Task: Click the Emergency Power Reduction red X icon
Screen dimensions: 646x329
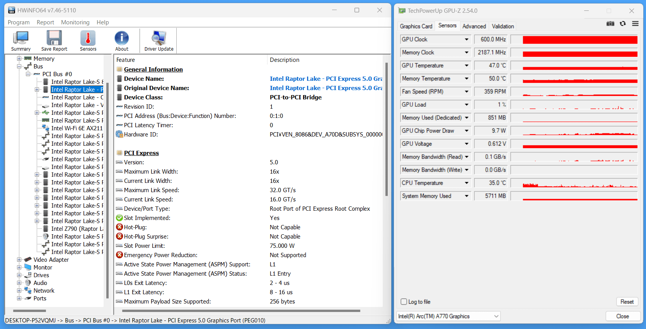Action: (119, 255)
